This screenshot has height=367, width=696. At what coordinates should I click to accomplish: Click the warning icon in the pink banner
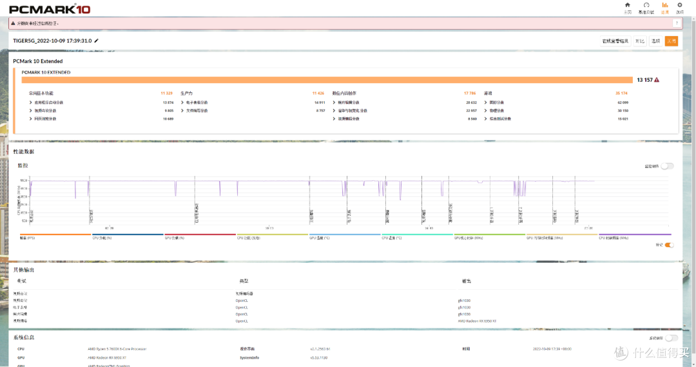point(13,23)
